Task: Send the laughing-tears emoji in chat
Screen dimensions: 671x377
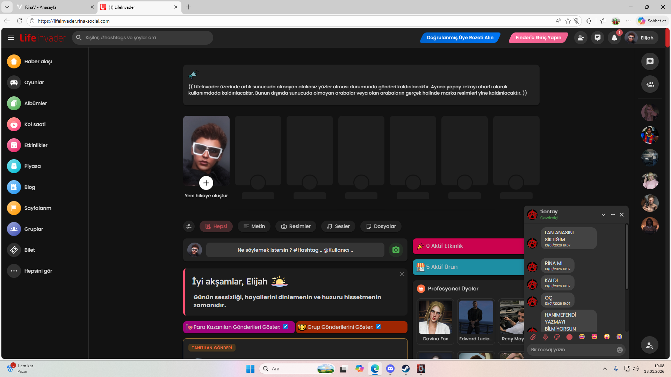Action: tap(582, 337)
